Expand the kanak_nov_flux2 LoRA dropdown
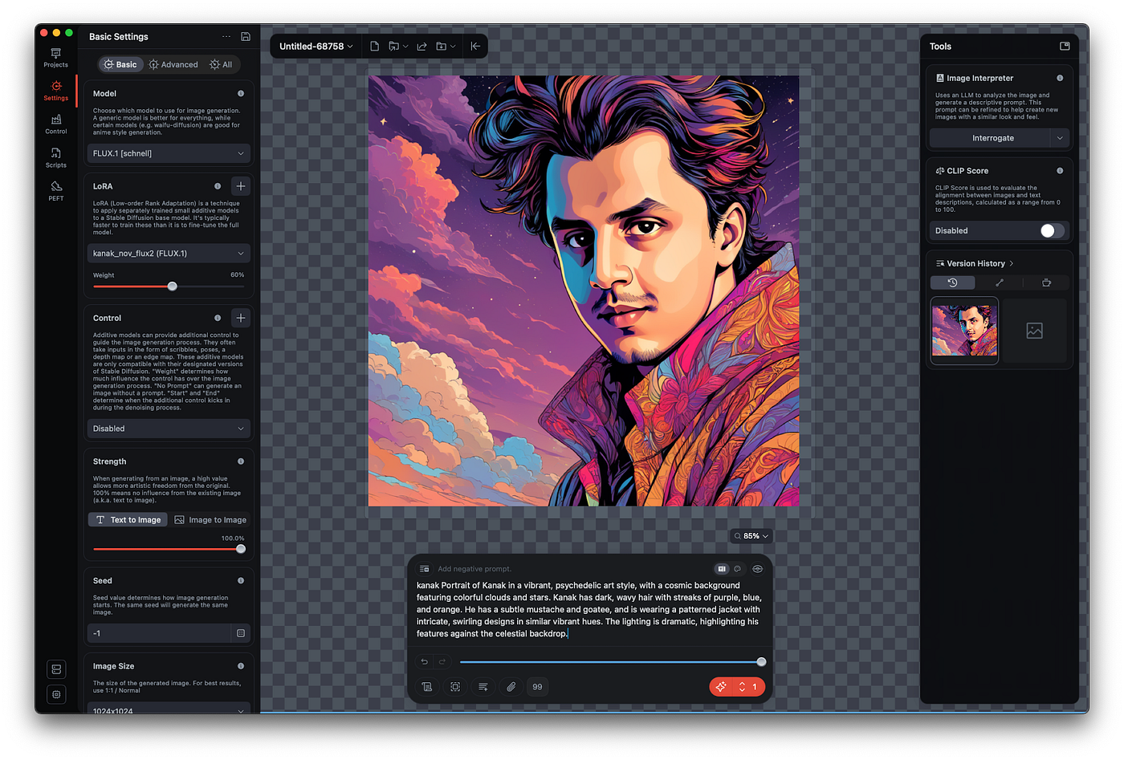This screenshot has height=760, width=1124. (168, 254)
